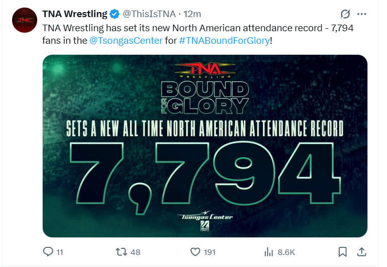
Task: Click the share upload arrow icon
Action: (x=360, y=251)
